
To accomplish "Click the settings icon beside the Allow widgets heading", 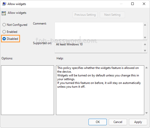I will [4, 13].
